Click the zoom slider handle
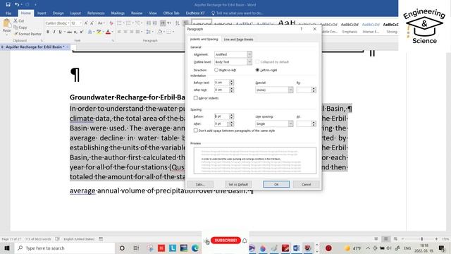 [x=421, y=238]
